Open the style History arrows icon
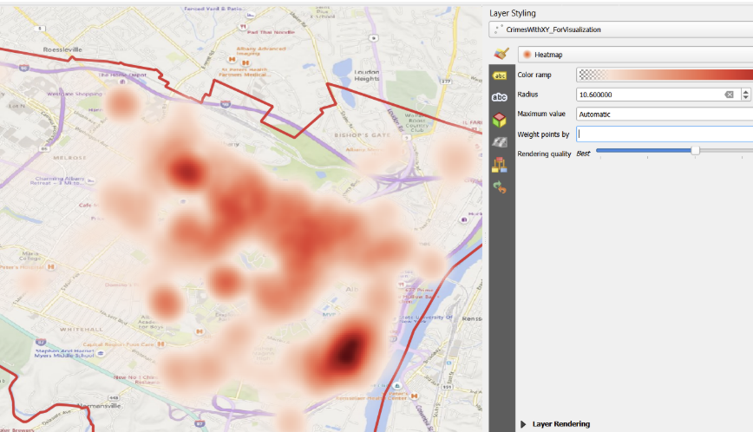 (500, 187)
